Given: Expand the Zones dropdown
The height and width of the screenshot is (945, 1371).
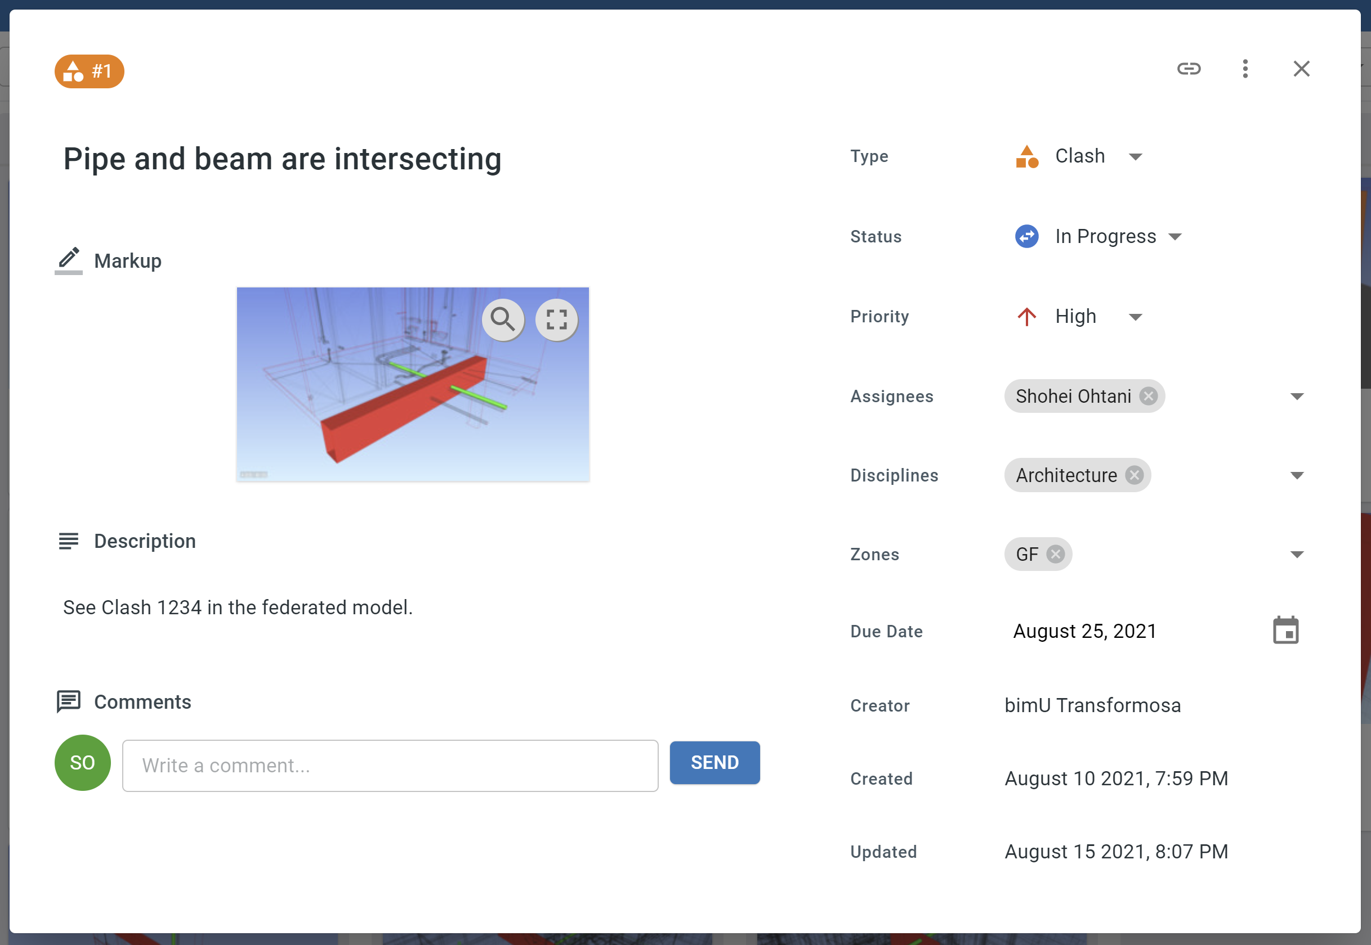Looking at the screenshot, I should click(x=1296, y=554).
